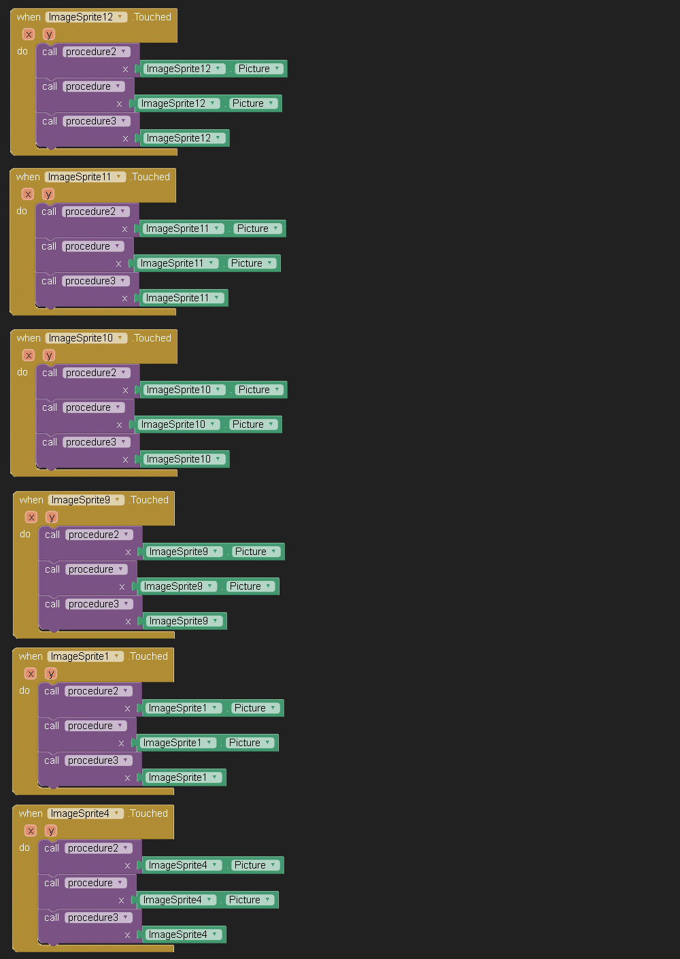Screen dimensions: 680x959
Task: Open procedure2 dropdown in ImageSprite11 Touched block
Action: (x=123, y=212)
